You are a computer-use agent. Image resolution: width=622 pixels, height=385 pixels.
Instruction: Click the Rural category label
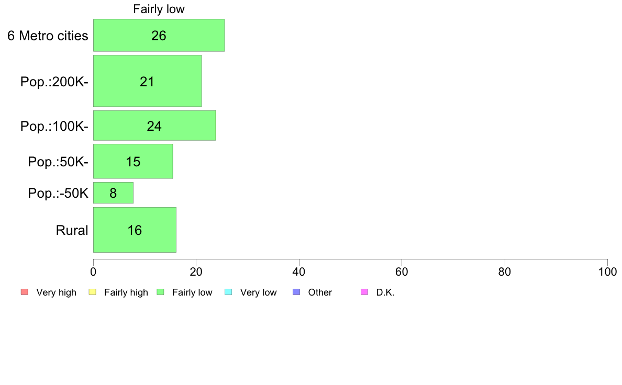72,230
